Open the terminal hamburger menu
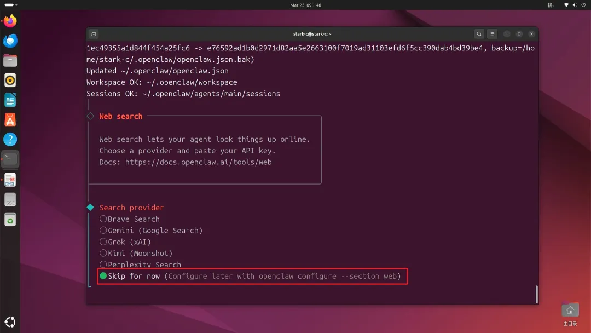The width and height of the screenshot is (591, 333). [x=492, y=34]
